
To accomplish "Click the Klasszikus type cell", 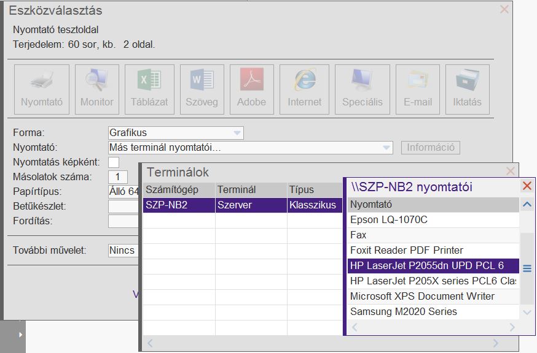I will (x=315, y=205).
